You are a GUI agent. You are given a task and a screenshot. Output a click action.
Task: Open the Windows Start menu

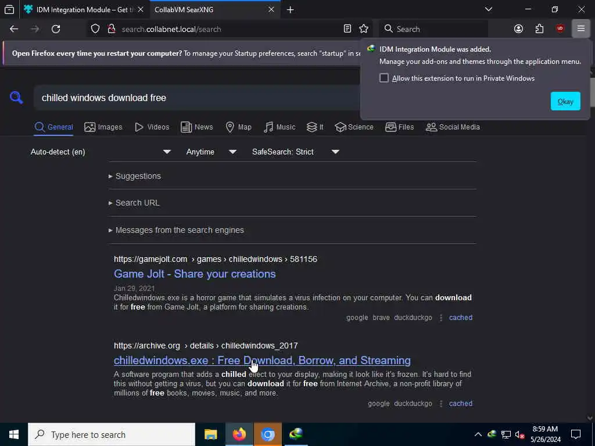click(14, 434)
